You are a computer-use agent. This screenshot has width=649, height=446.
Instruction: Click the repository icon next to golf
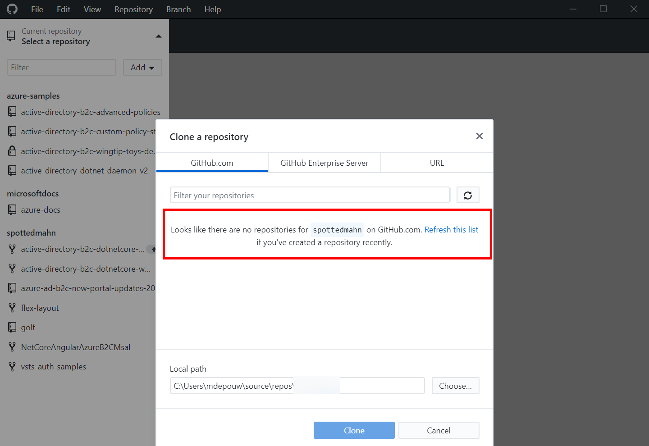pos(12,327)
